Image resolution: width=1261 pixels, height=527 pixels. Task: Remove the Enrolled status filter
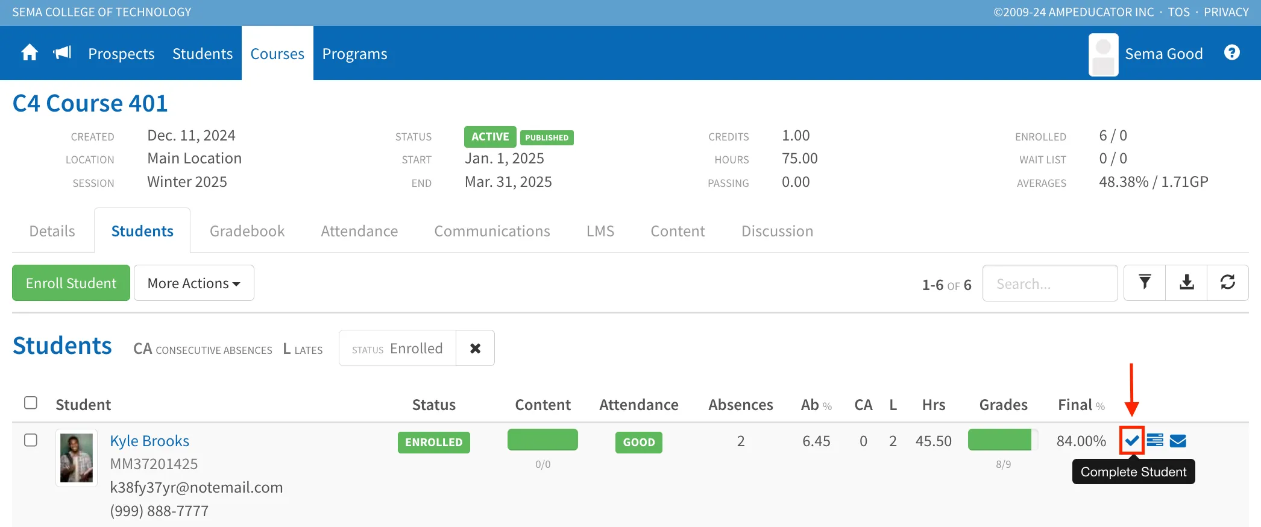tap(475, 348)
